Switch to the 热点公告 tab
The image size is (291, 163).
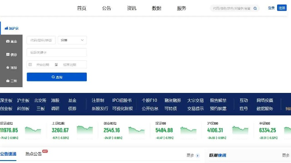point(34,154)
